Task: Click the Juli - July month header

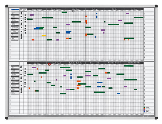Action: [x=37, y=63]
